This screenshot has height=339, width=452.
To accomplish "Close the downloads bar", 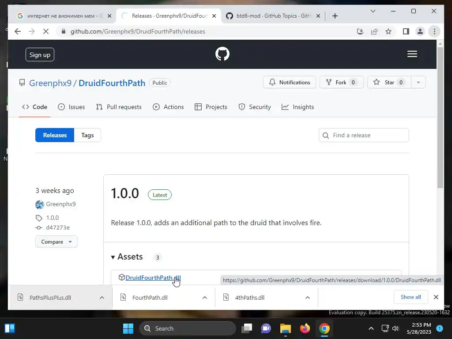I will coord(436,297).
